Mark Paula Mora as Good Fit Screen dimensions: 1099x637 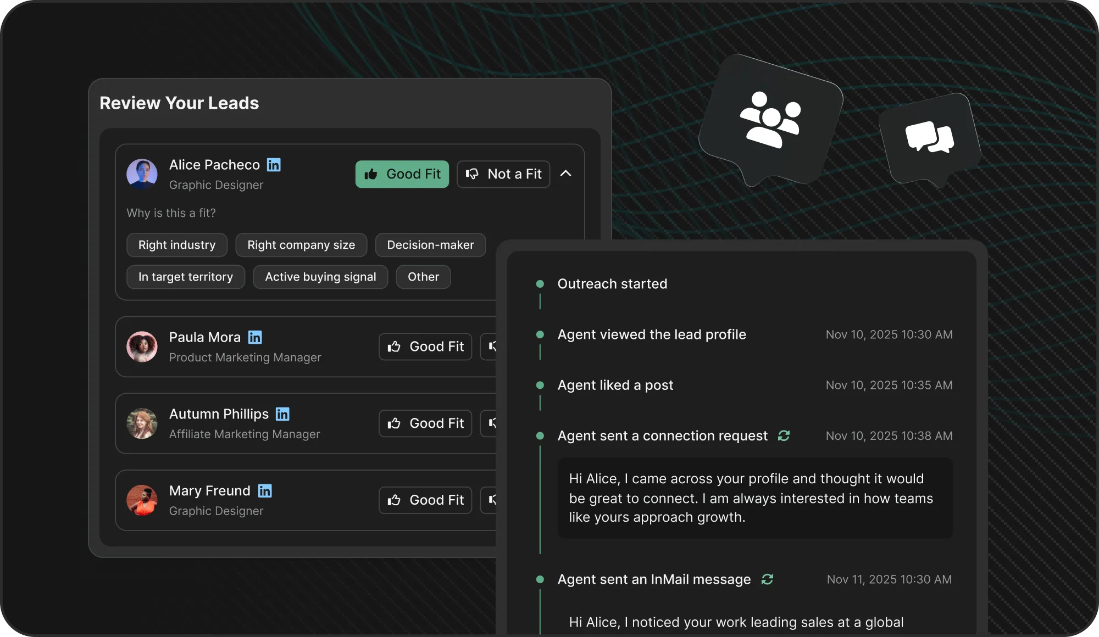(425, 347)
